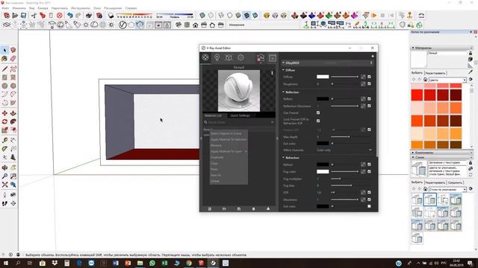Image resolution: width=478 pixels, height=268 pixels.
Task: Choose Delete in the material context menu
Action: 229,181
